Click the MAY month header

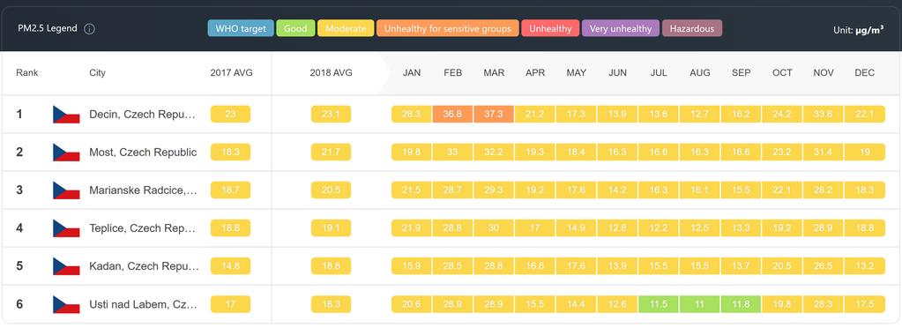tap(577, 73)
